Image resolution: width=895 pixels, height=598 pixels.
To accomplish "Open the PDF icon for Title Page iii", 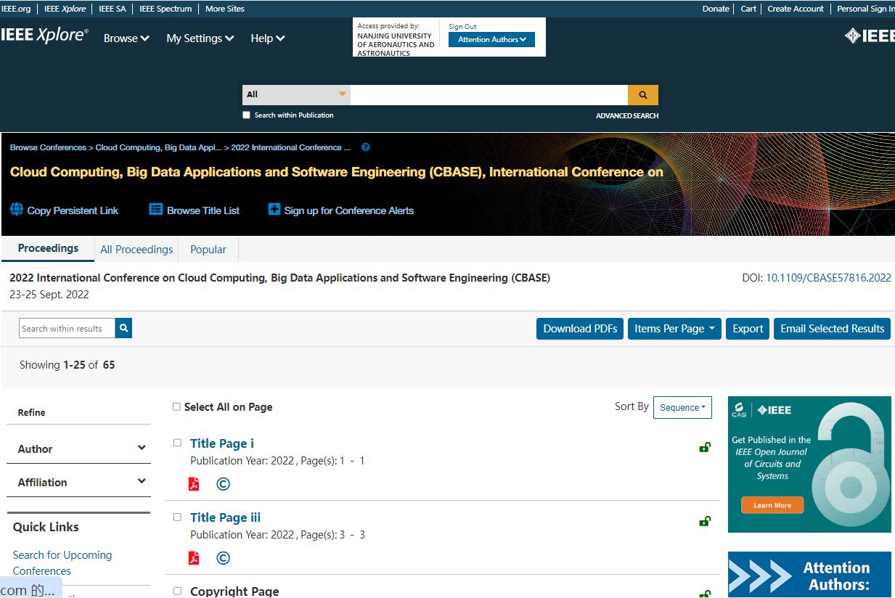I will [x=194, y=558].
